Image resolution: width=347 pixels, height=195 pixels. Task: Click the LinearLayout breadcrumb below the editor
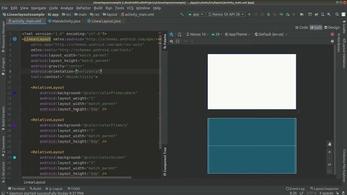click(35, 182)
